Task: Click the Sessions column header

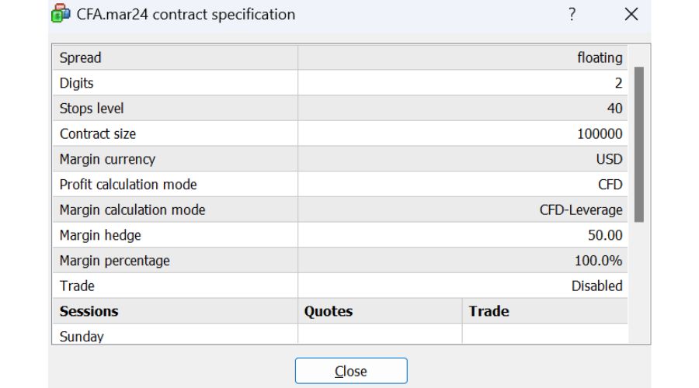Action: (89, 311)
